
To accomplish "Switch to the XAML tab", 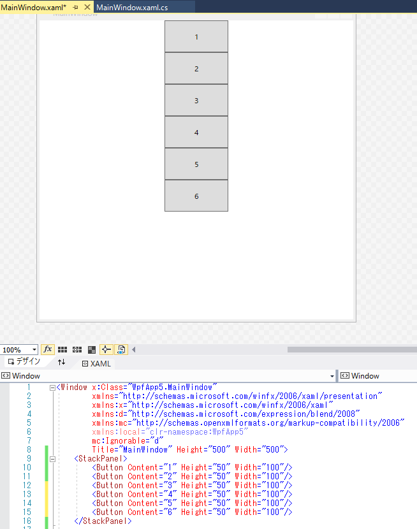I will [96, 364].
